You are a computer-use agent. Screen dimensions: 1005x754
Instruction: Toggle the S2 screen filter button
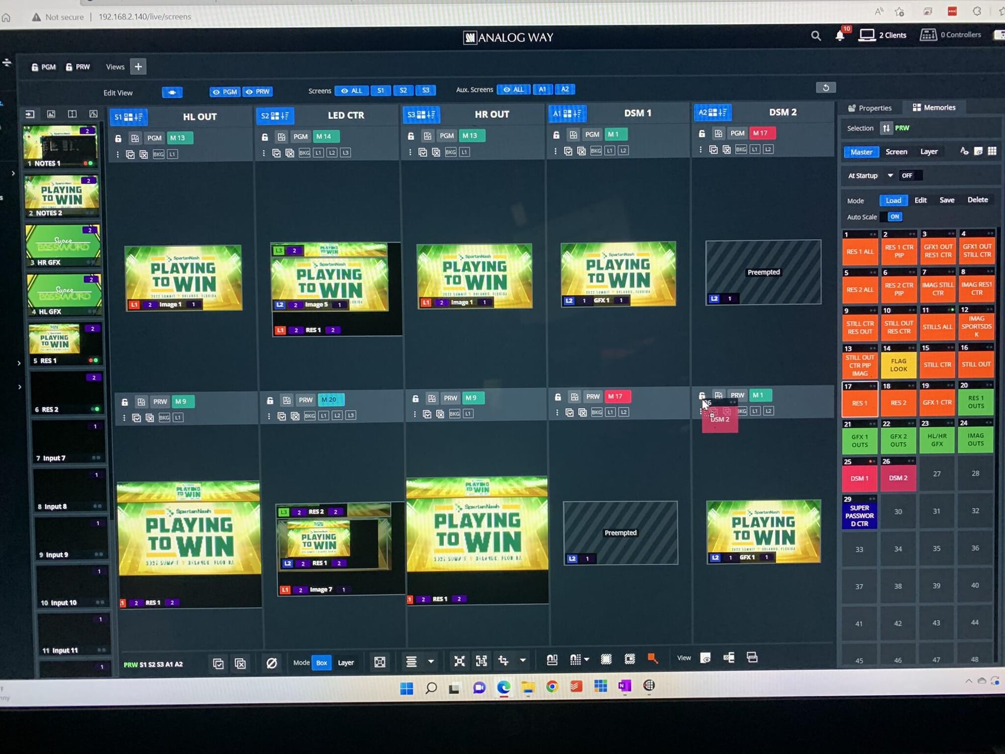point(403,90)
